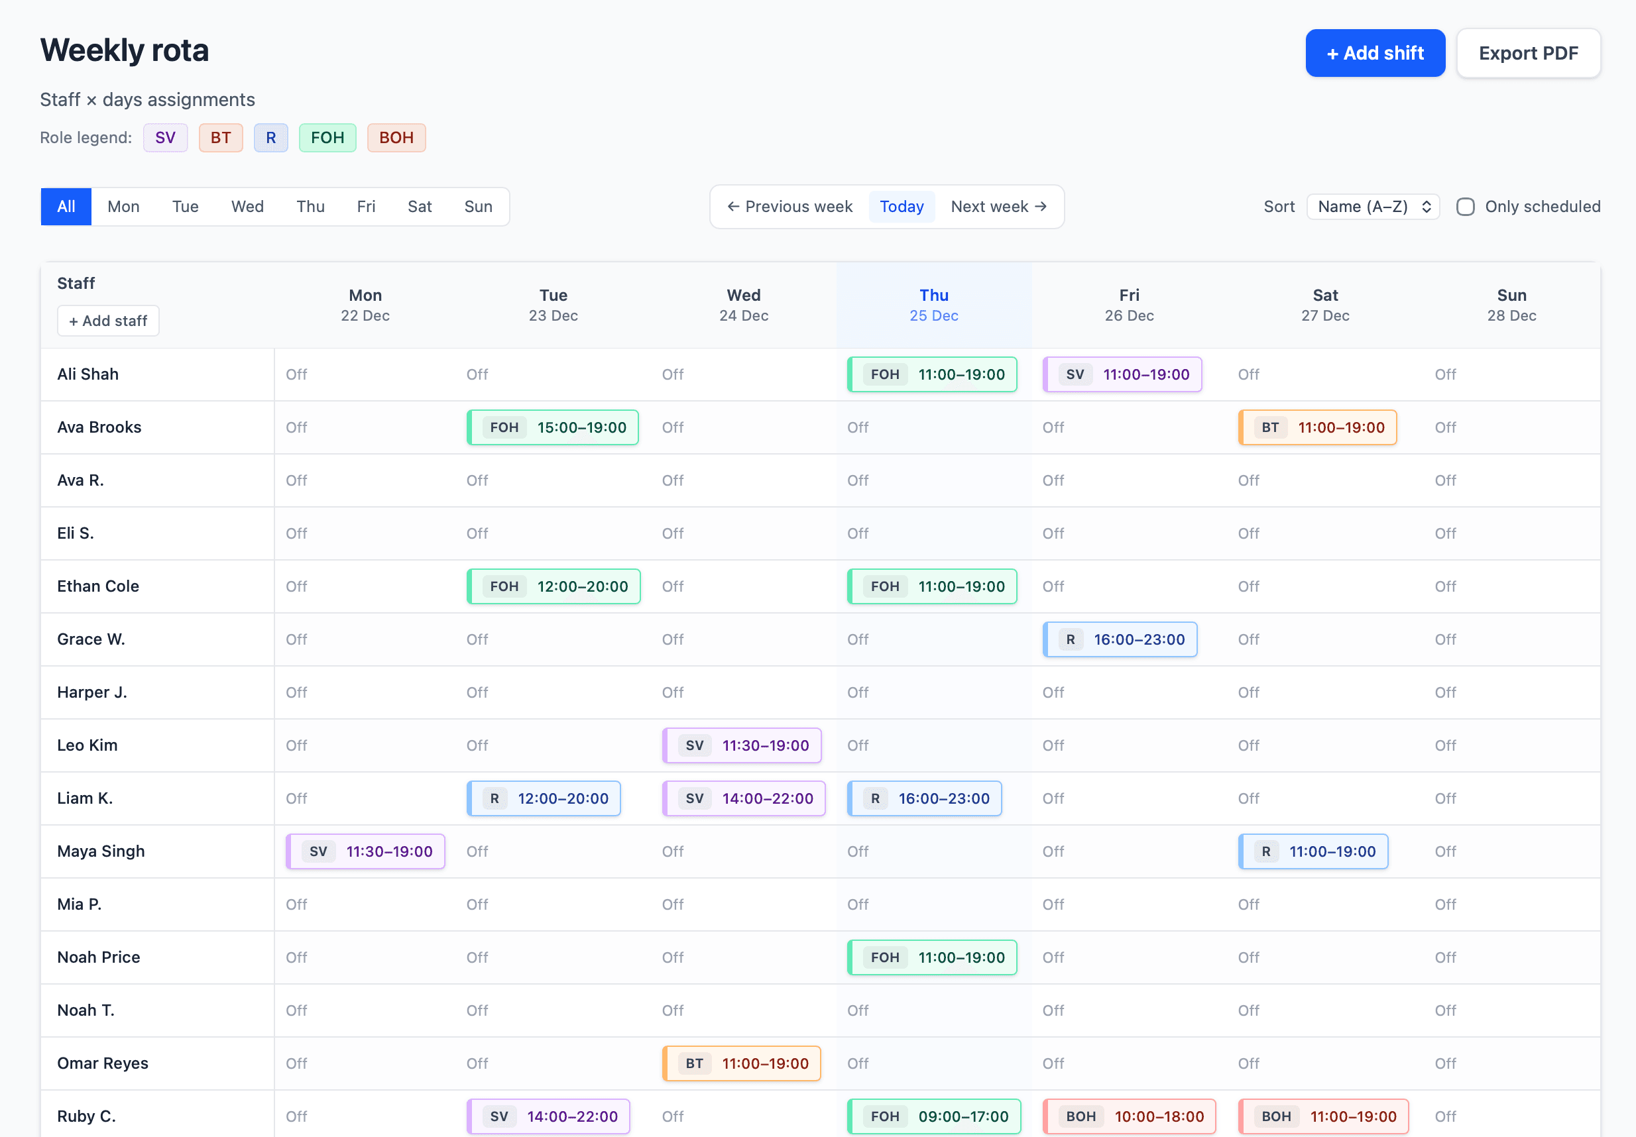This screenshot has width=1636, height=1137.
Task: Open Ali Shah's Thursday FOH shift
Action: (x=932, y=374)
